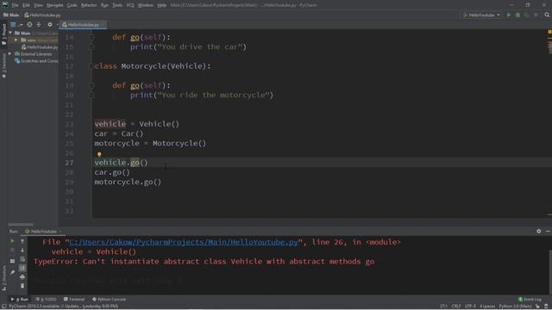Open HelloYoutube.py traceback file link
This screenshot has width=552, height=310.
coord(184,242)
